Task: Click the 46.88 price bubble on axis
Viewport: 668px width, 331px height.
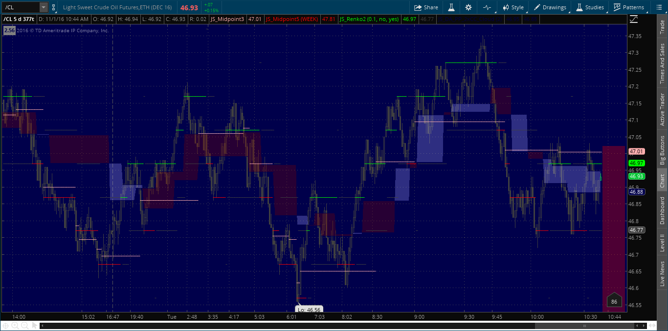Action: [637, 192]
